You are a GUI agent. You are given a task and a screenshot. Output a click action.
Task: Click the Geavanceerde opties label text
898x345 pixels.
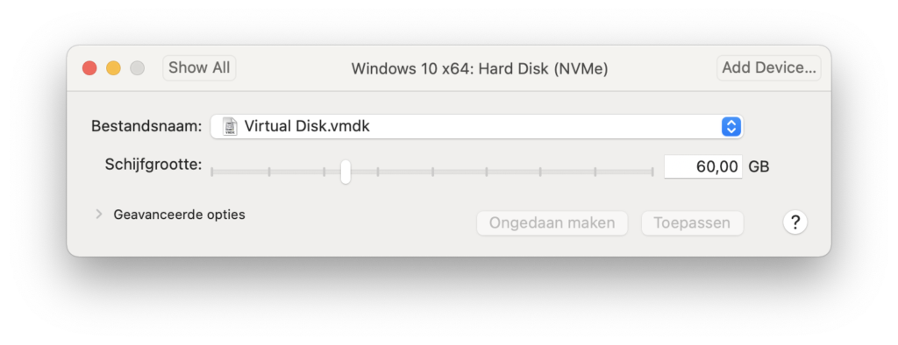pyautogui.click(x=179, y=215)
